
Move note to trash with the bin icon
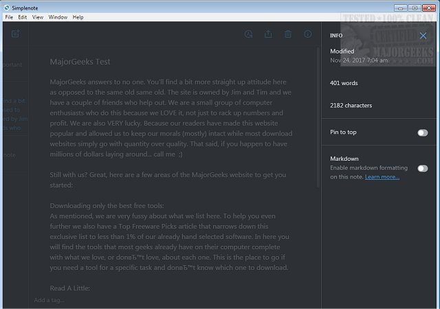click(288, 34)
